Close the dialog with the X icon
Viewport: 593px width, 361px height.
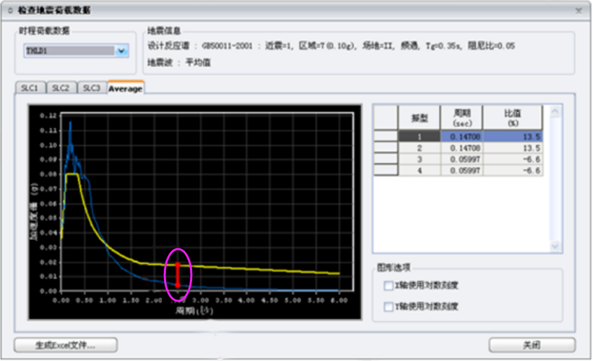click(x=578, y=11)
